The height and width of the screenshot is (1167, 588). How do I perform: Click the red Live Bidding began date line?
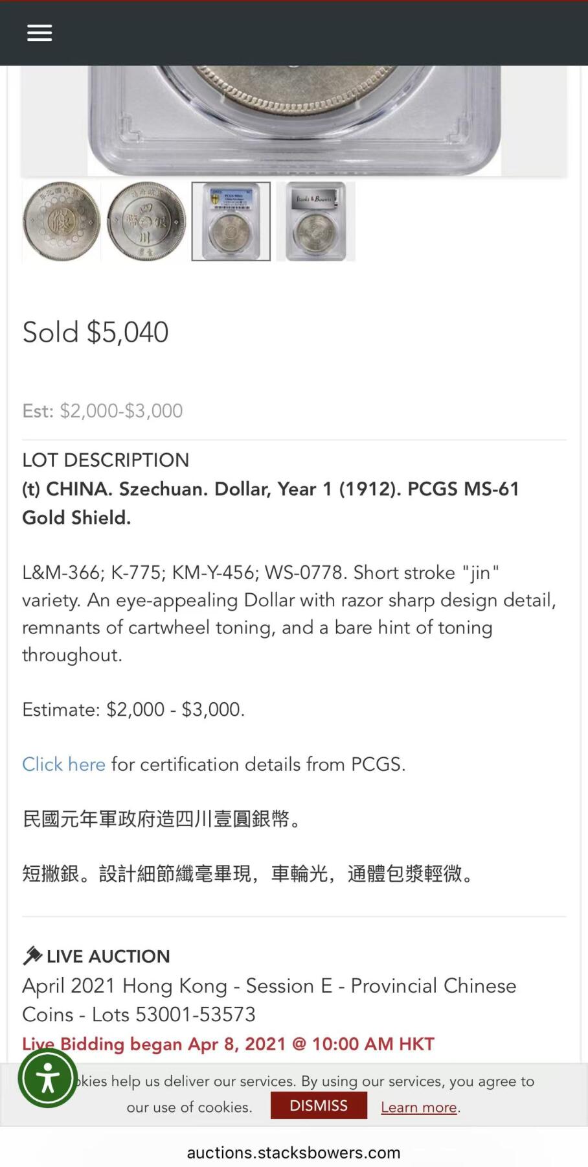click(228, 1044)
